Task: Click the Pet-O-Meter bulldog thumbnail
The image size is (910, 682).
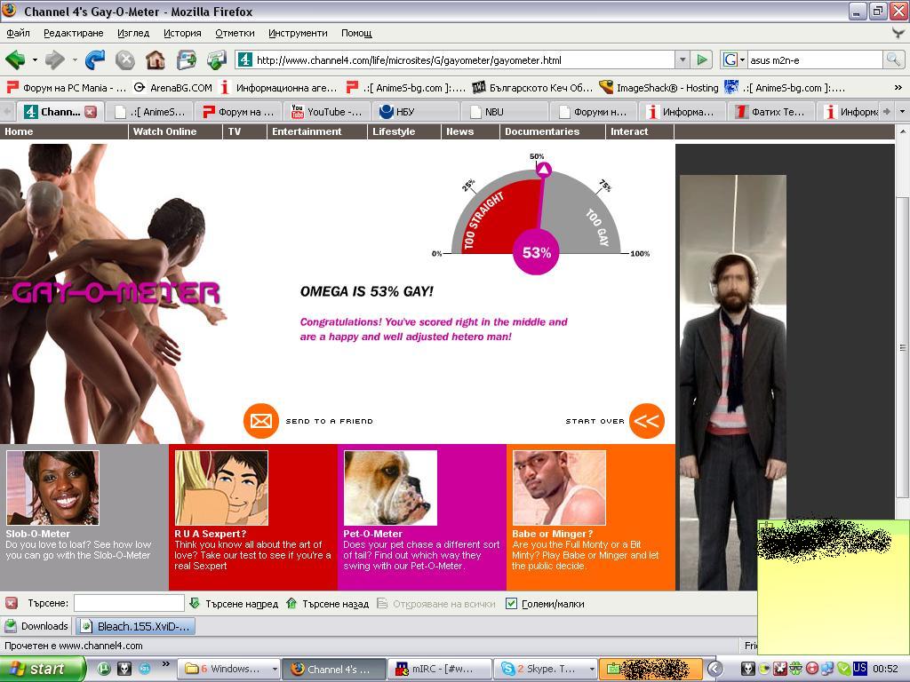Action: tap(391, 488)
